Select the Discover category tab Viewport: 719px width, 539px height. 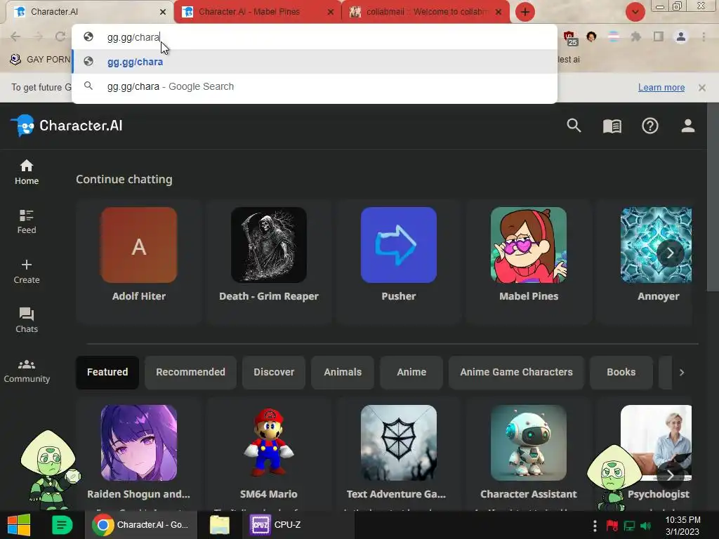274,372
